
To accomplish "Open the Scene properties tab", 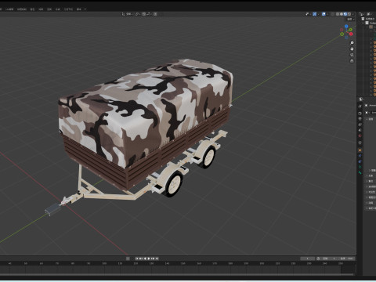I will pyautogui.click(x=360, y=130).
